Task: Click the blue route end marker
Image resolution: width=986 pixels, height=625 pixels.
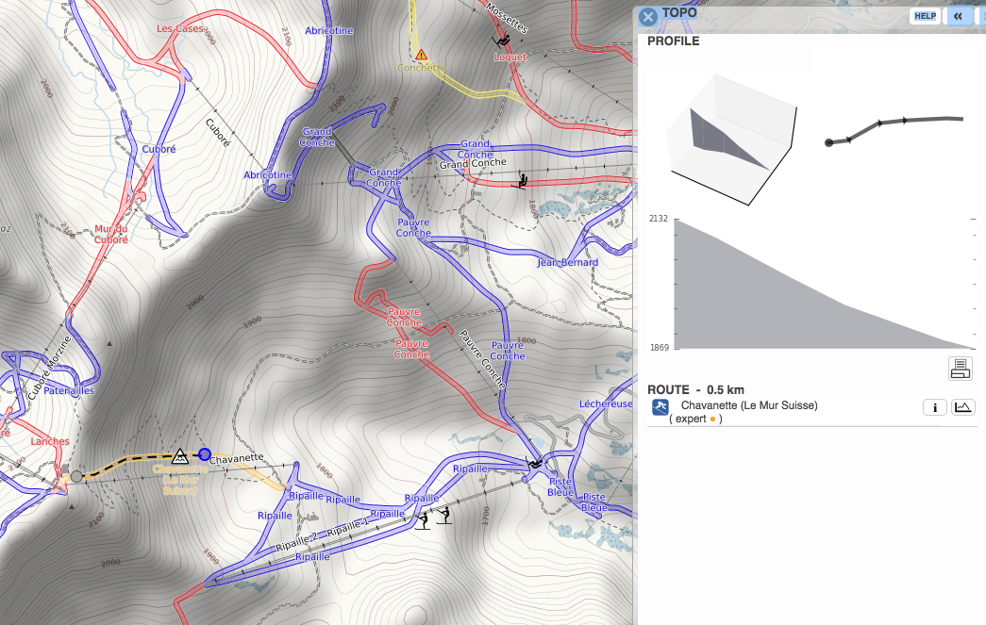Action: click(x=205, y=454)
